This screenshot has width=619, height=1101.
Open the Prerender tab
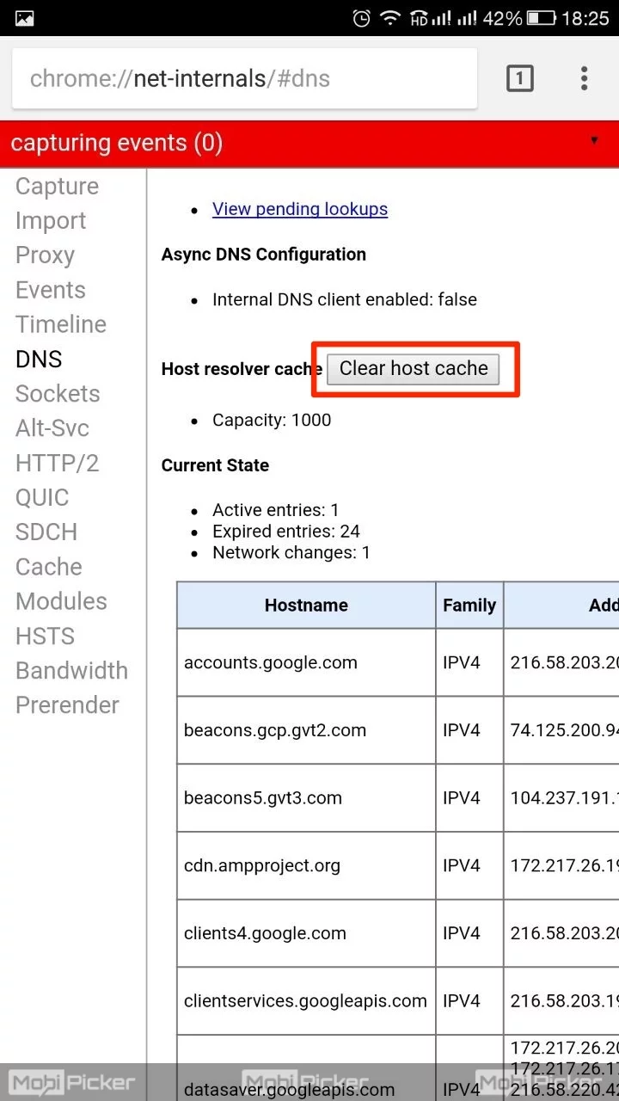[x=67, y=705]
